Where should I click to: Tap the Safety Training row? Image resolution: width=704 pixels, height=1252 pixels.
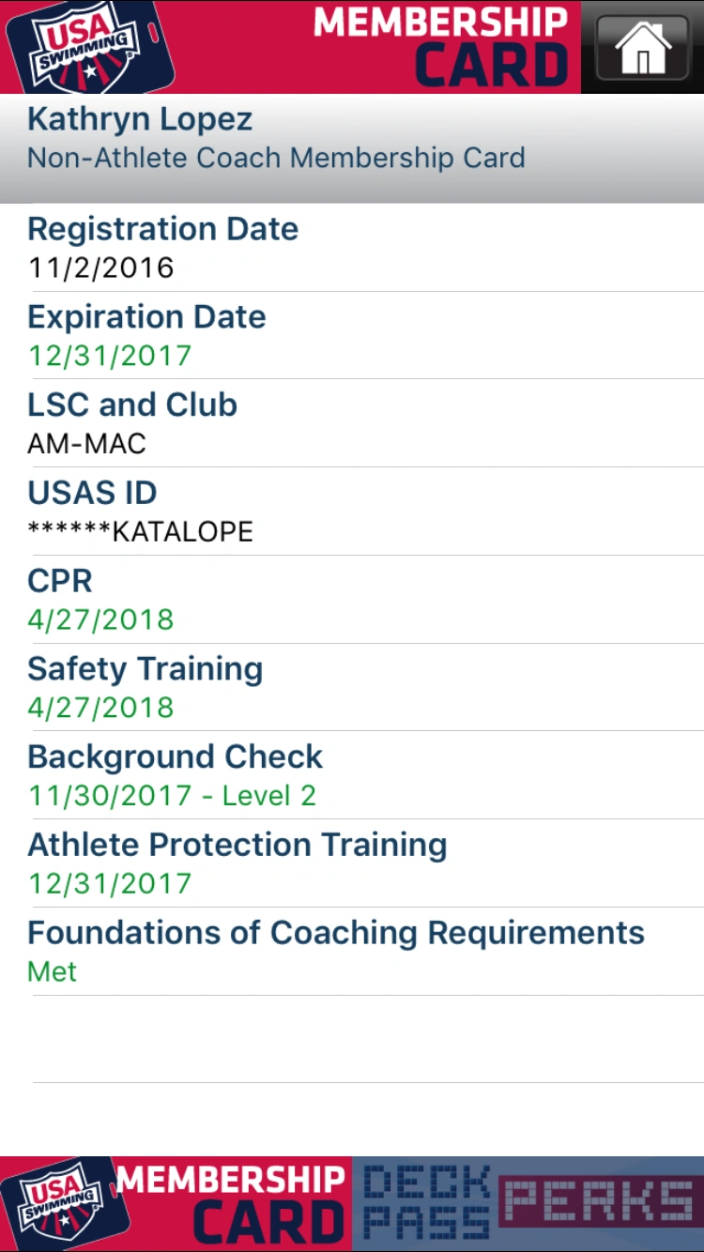(352, 687)
